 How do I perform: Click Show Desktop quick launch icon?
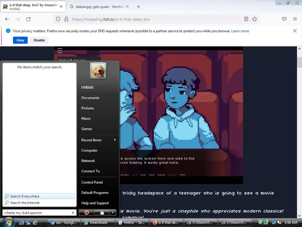(21, 223)
